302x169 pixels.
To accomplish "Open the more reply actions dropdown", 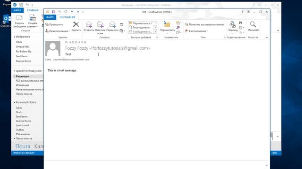I will coord(122,31).
